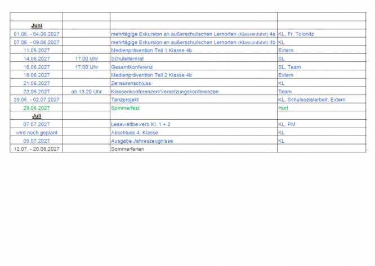
Task: Select the green 'Sommerfest' entry
Action: 126,108
